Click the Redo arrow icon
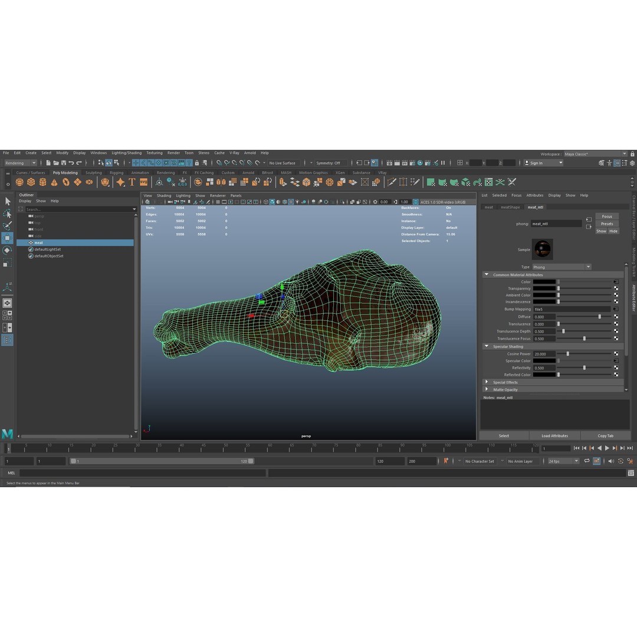The image size is (637, 637). point(79,163)
